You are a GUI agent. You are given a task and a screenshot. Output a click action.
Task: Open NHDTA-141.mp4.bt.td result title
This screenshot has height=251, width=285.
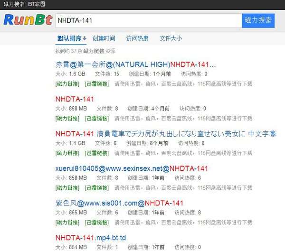[91, 238]
